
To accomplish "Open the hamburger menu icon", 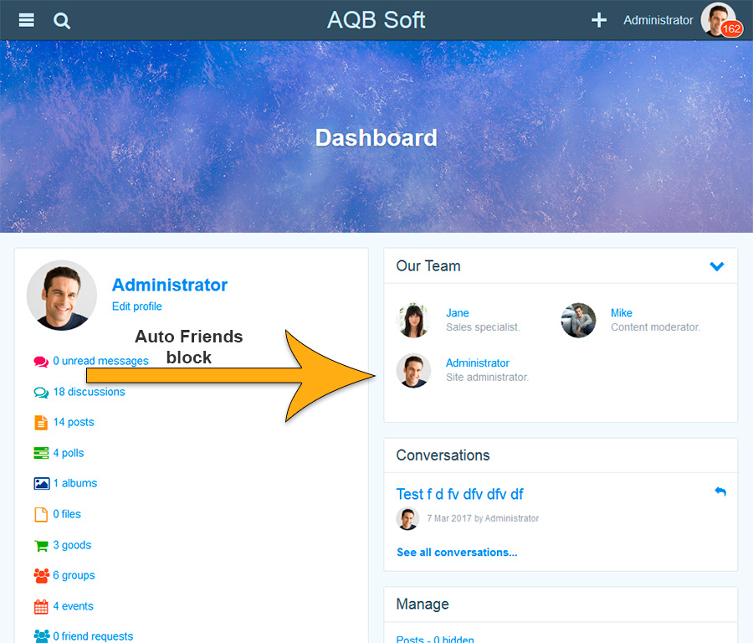I will point(27,20).
